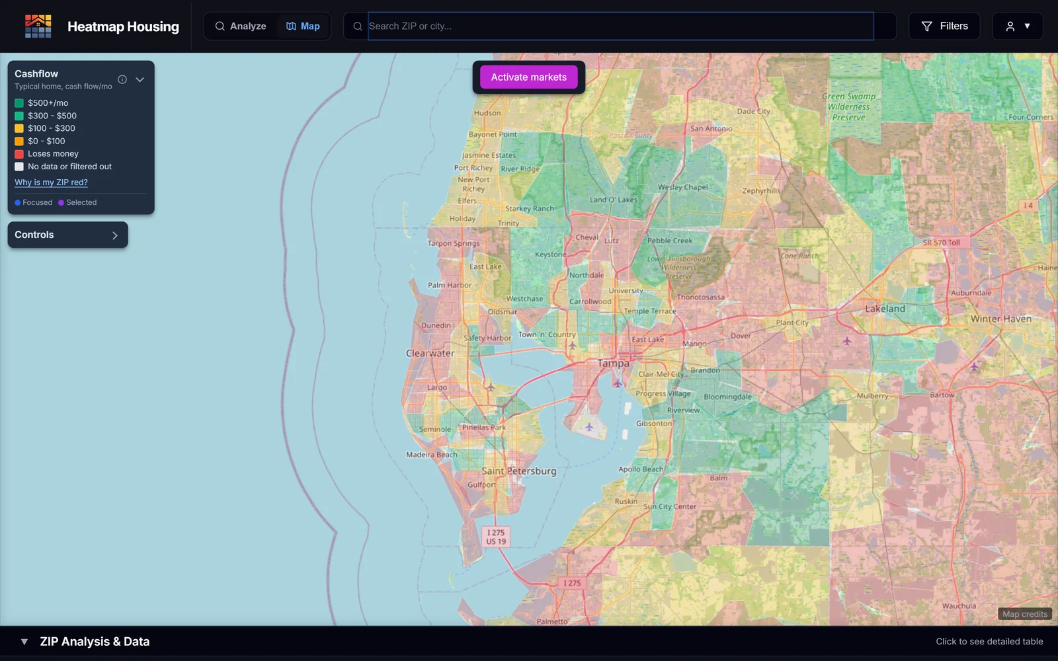Show Cashflow legend info icon
1058x661 pixels.
[x=122, y=79]
